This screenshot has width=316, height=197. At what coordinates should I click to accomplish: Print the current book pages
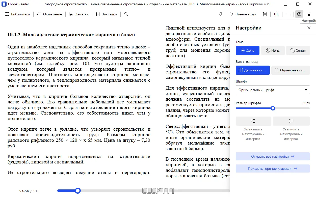pos(309,14)
